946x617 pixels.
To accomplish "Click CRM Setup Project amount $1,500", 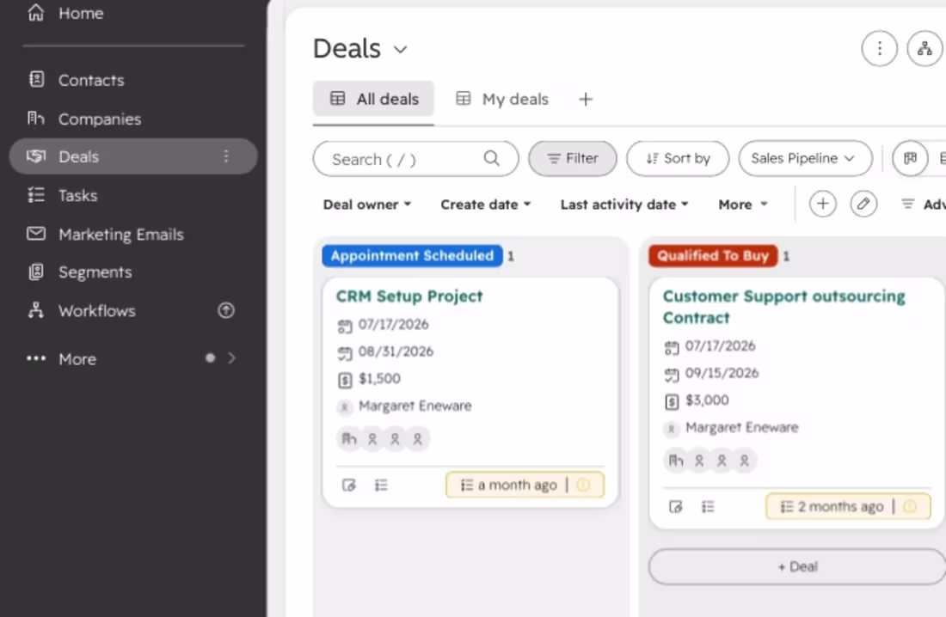I will tap(379, 379).
